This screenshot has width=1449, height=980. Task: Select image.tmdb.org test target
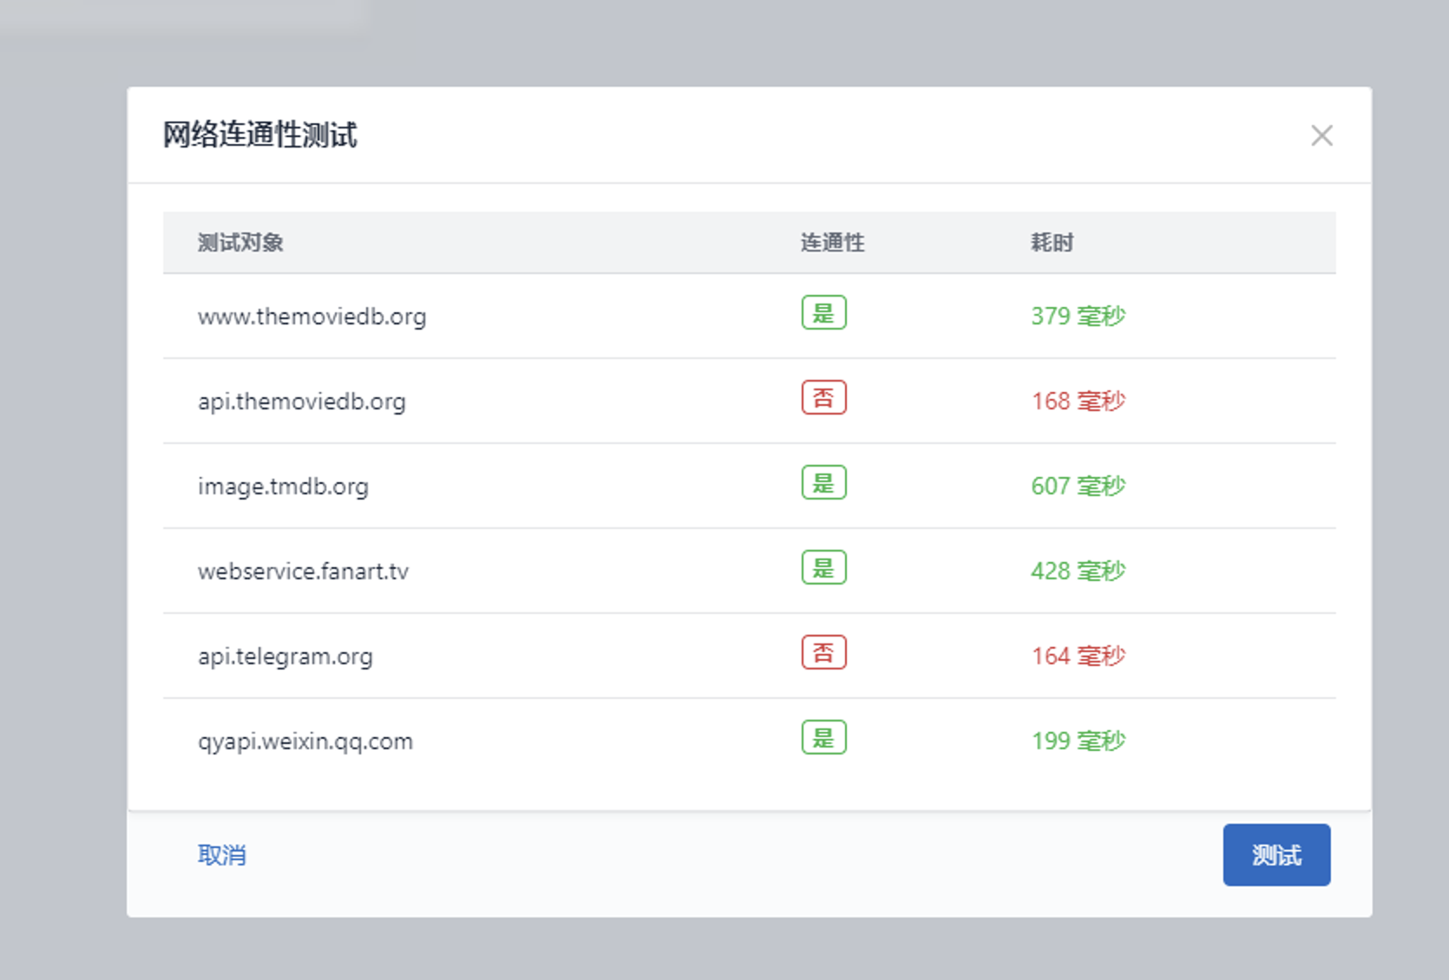[x=283, y=487]
